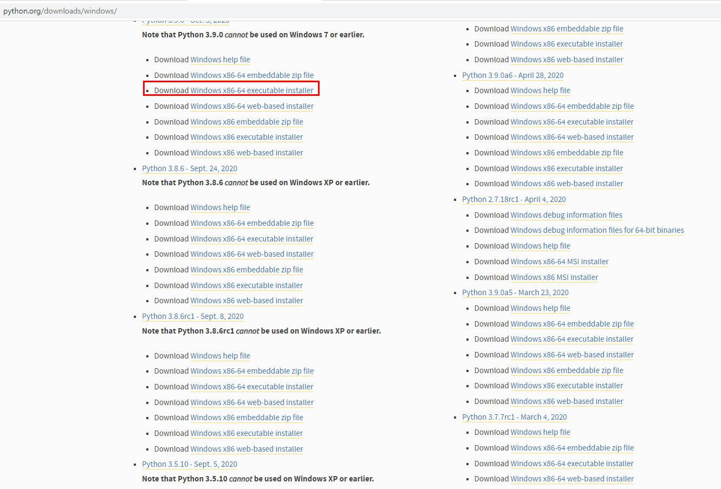Screen dimensions: 721x489
Task: Click x86 embeddable zip file link atop right column
Action: (x=567, y=29)
